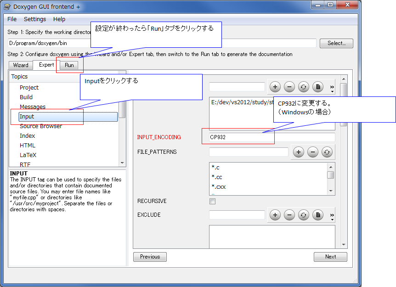396x287 pixels.
Task: Open the Help menu
Action: tap(59, 19)
